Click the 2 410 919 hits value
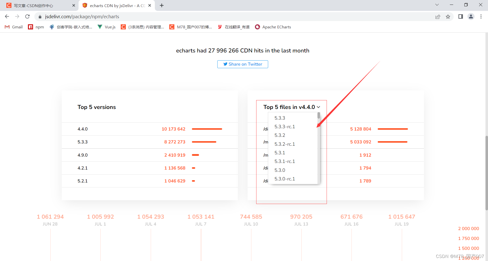Viewport: 488px width, 261px height. [175, 155]
